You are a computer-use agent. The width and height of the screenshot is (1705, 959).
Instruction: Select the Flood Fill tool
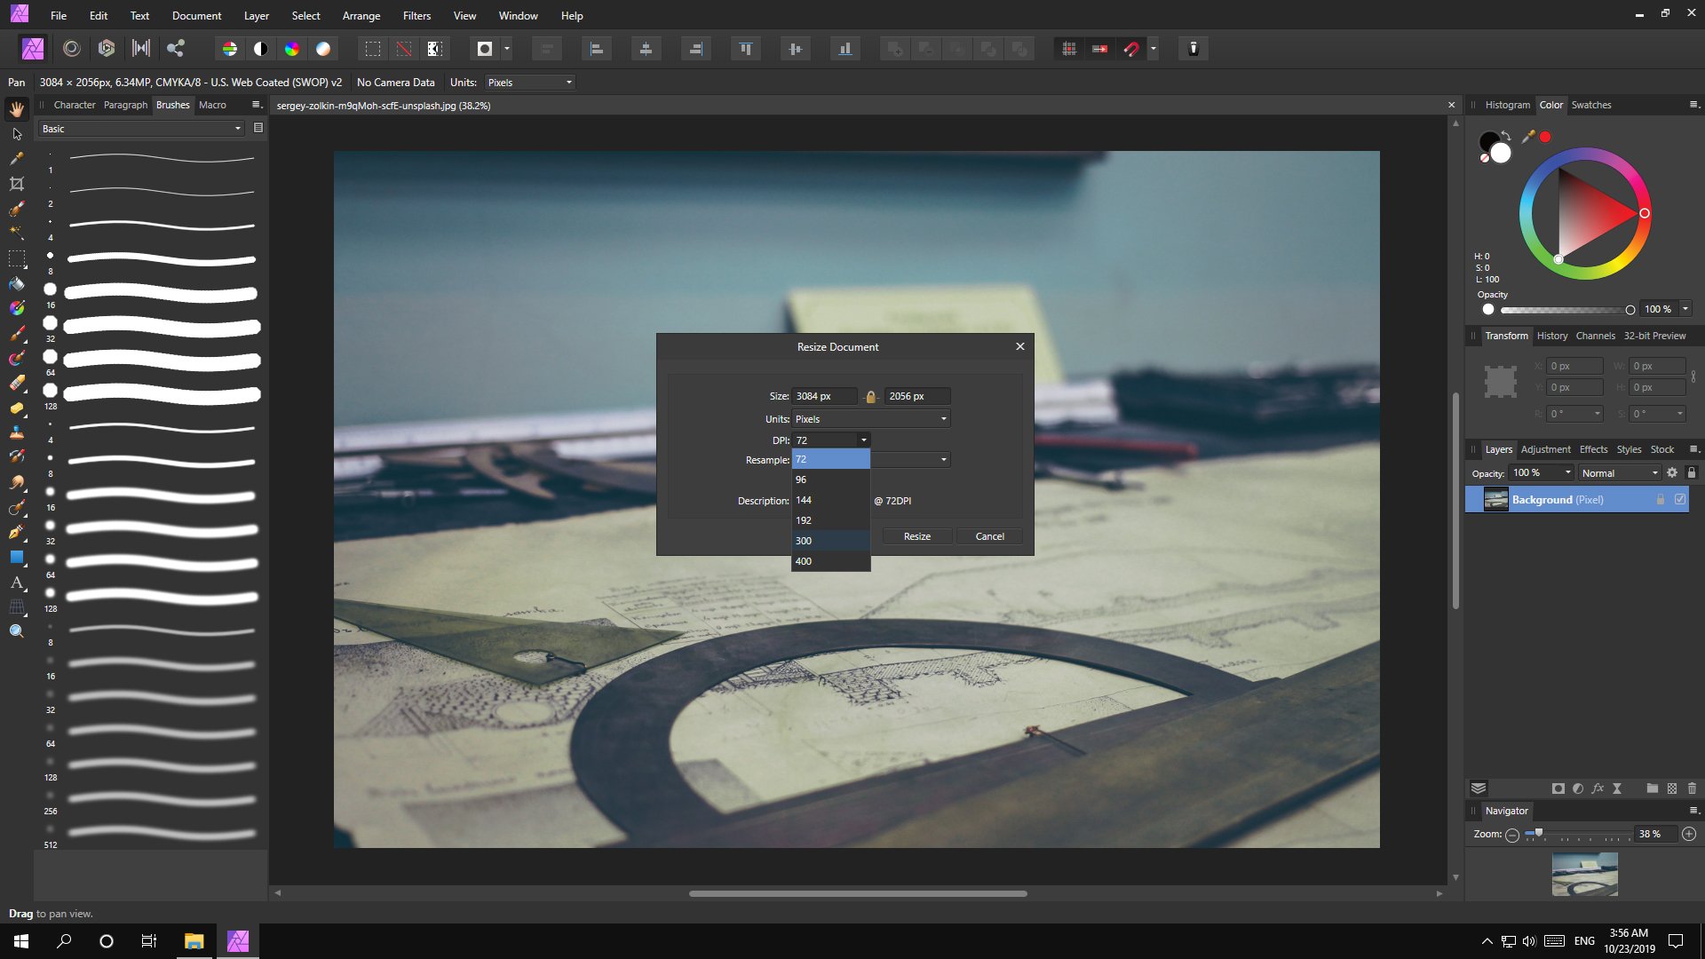coord(16,283)
